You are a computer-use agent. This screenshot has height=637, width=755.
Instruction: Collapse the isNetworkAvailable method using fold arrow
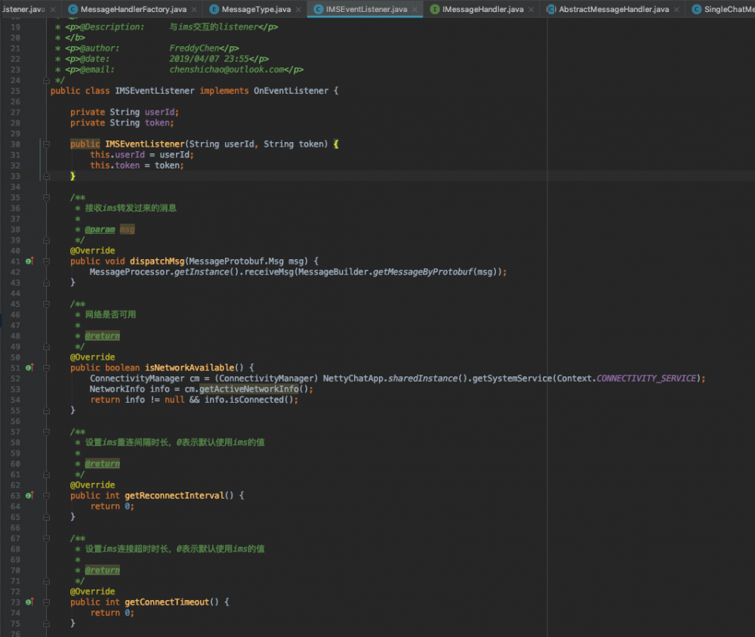(x=46, y=367)
